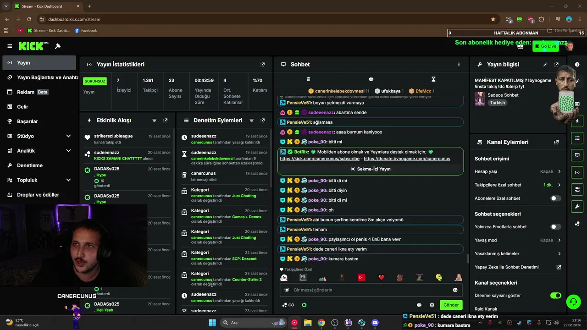This screenshot has width=587, height=330.
Task: Open the channel points infinity icon
Action: click(x=288, y=305)
